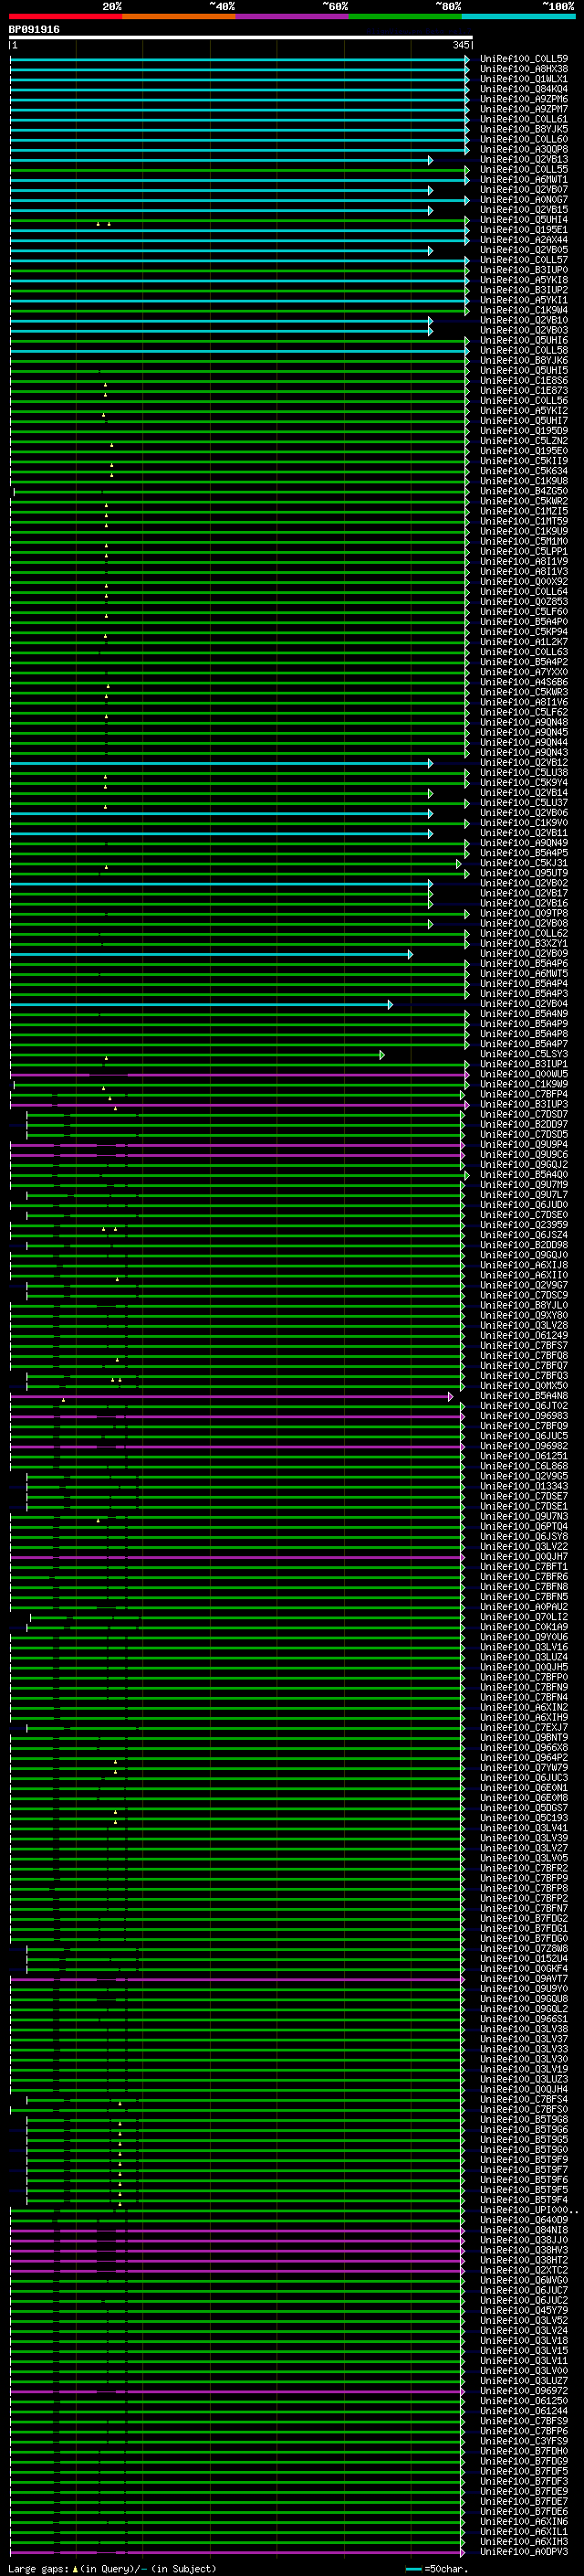
Task: Select hit label UniRef100_Q0MX50
Action: [x=524, y=1386]
